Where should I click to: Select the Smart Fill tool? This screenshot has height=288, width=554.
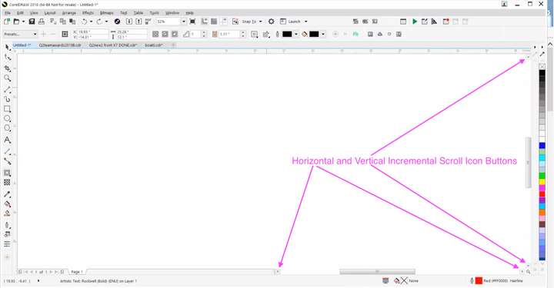pos(8,214)
